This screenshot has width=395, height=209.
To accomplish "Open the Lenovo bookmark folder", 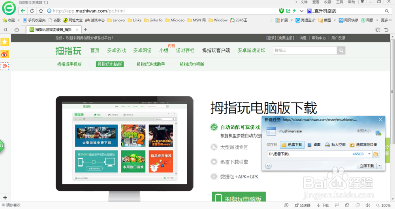I will tap(116, 20).
